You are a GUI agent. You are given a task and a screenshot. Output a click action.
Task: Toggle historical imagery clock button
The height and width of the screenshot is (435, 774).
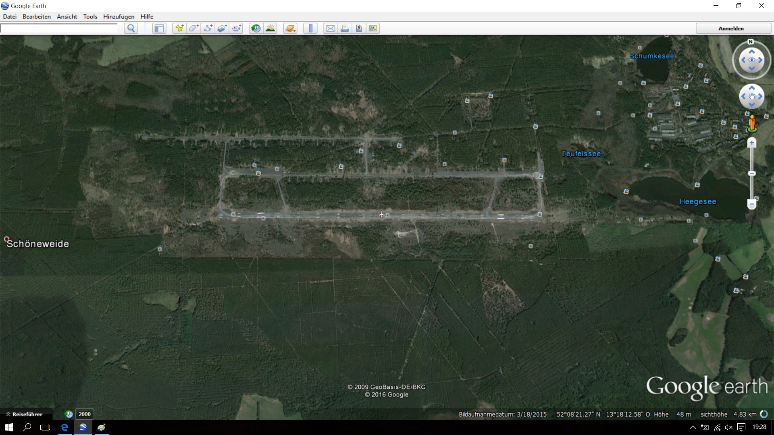click(256, 28)
